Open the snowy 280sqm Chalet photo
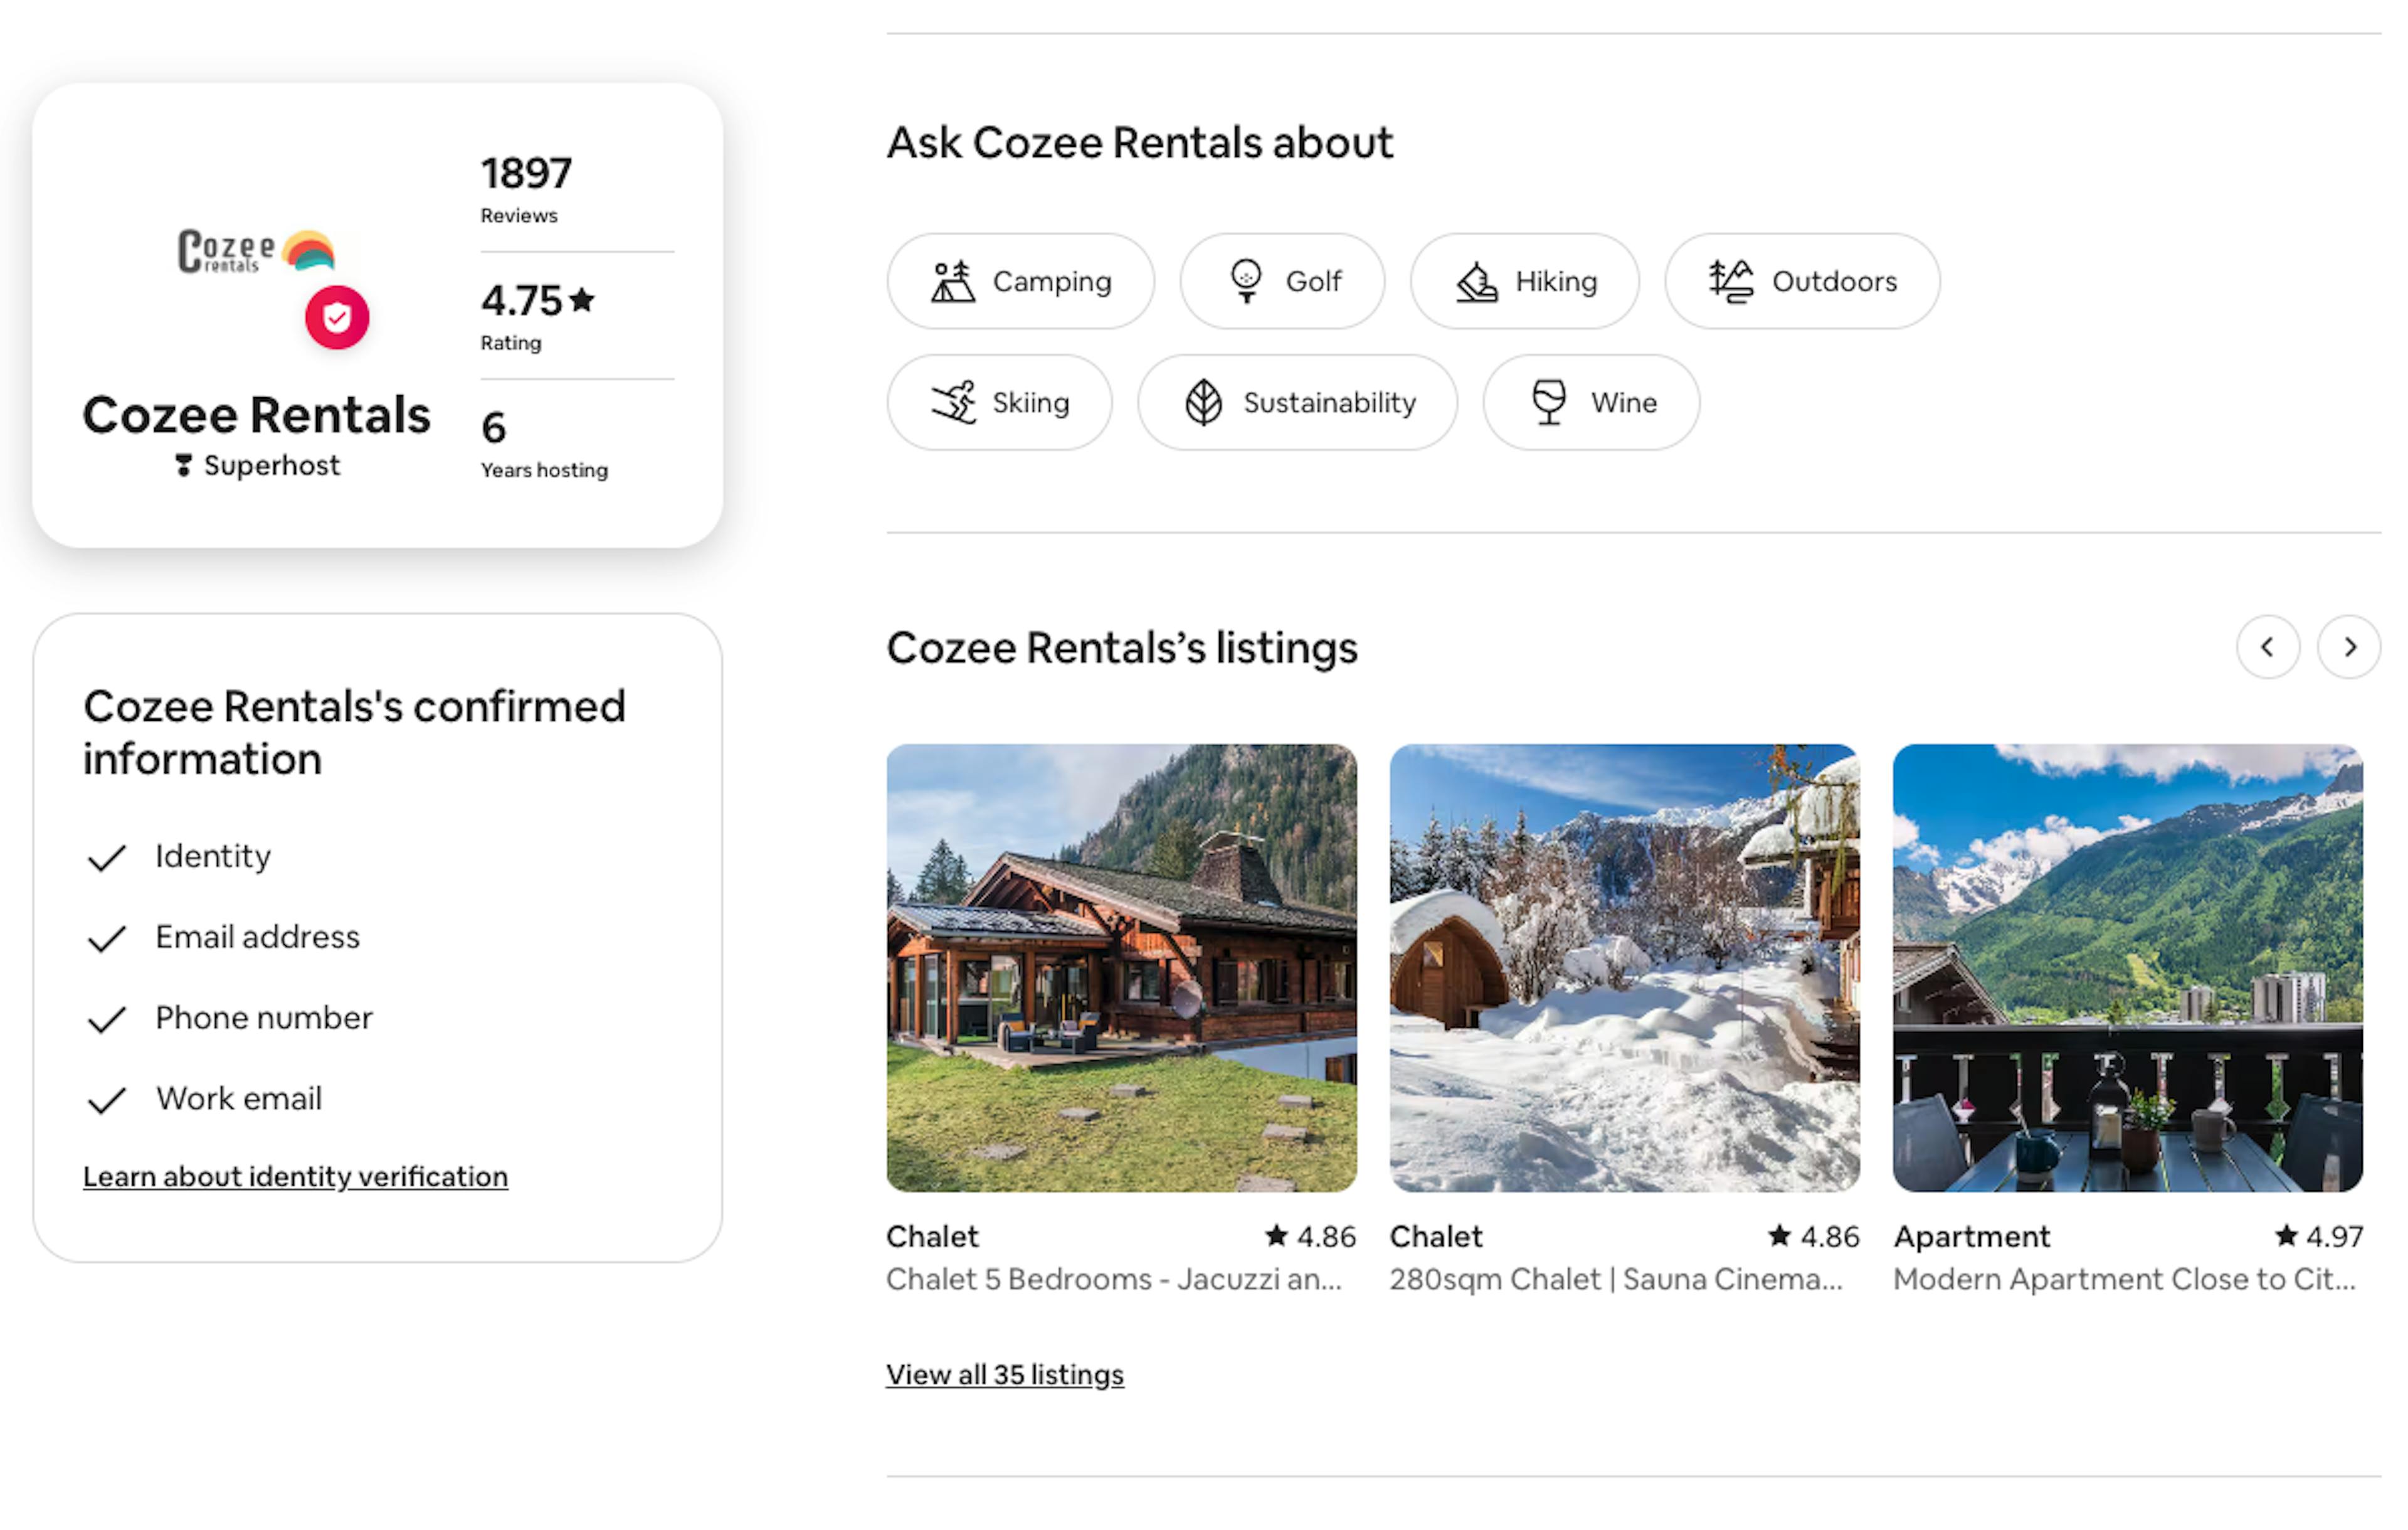 (x=1624, y=967)
